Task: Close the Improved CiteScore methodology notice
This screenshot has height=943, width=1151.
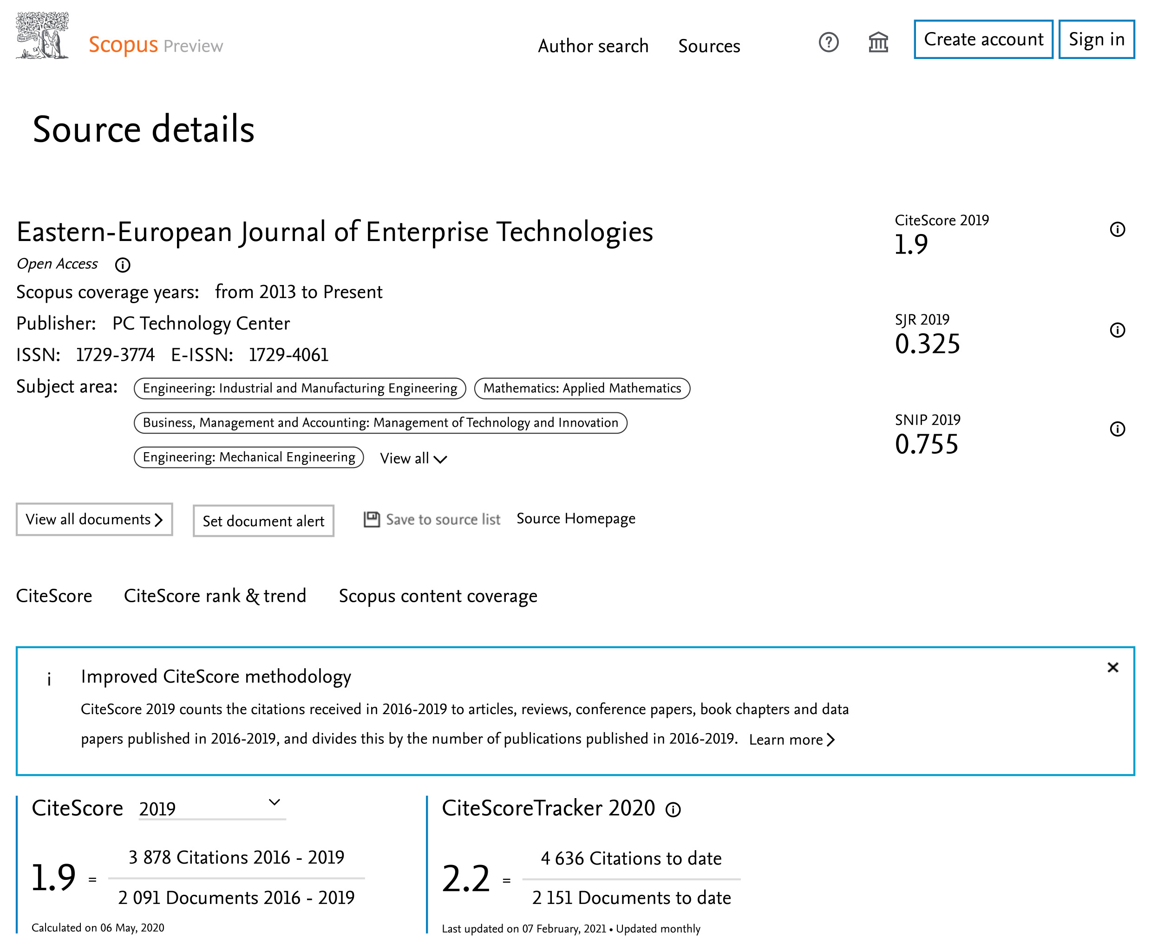Action: [x=1113, y=668]
